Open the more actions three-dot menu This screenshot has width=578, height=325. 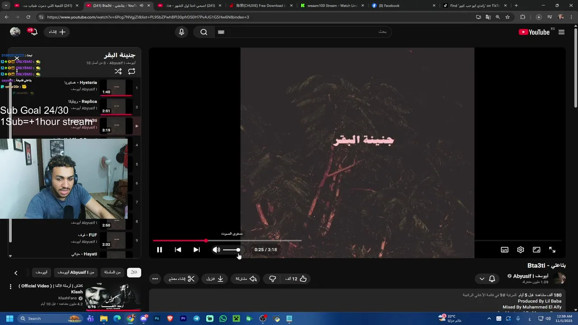(x=155, y=279)
